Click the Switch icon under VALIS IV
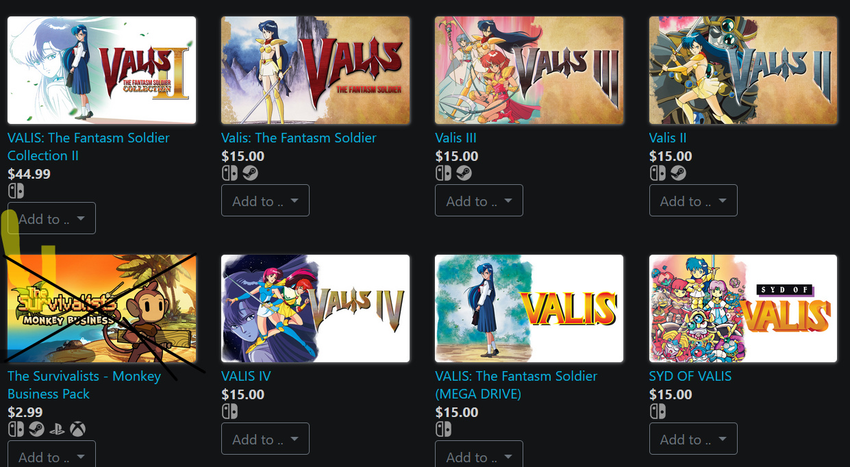850x467 pixels. [229, 412]
